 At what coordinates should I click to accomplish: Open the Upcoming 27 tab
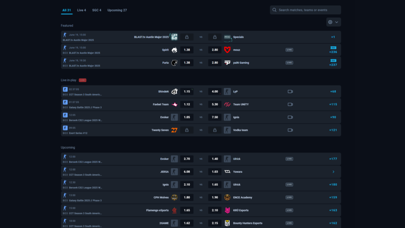pos(117,10)
